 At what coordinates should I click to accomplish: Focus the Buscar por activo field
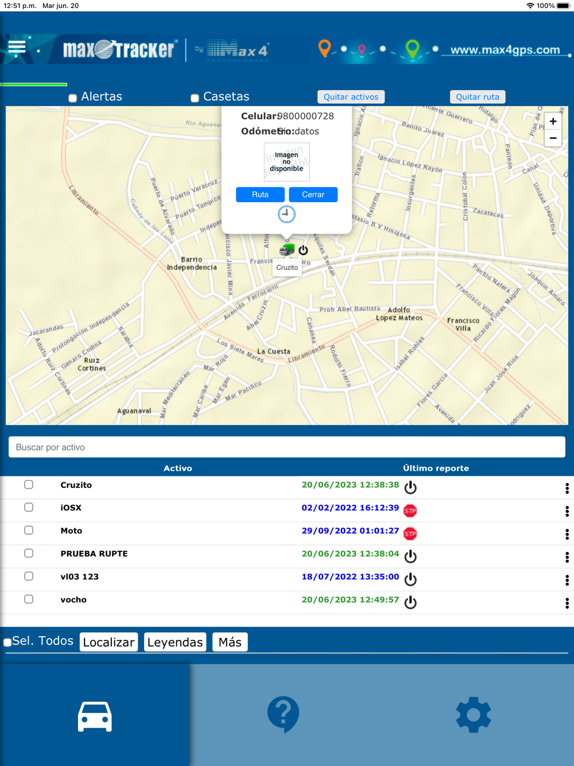click(x=287, y=447)
